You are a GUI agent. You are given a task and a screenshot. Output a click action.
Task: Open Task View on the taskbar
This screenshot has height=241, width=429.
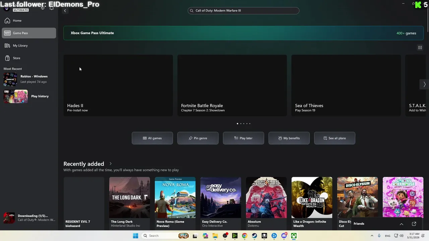[195, 236]
